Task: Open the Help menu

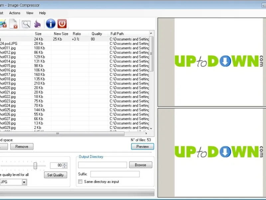Action: pyautogui.click(x=42, y=13)
